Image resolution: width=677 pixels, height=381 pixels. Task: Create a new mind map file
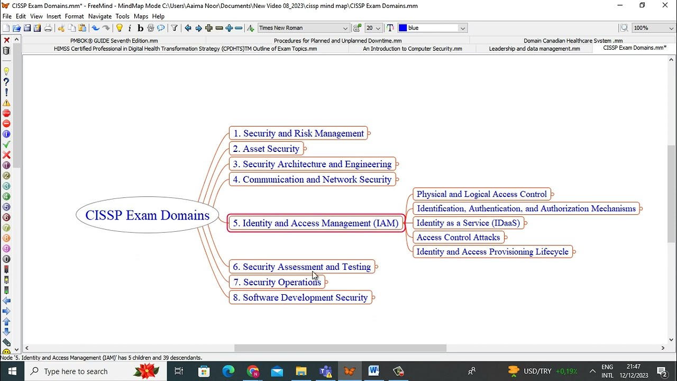point(6,28)
